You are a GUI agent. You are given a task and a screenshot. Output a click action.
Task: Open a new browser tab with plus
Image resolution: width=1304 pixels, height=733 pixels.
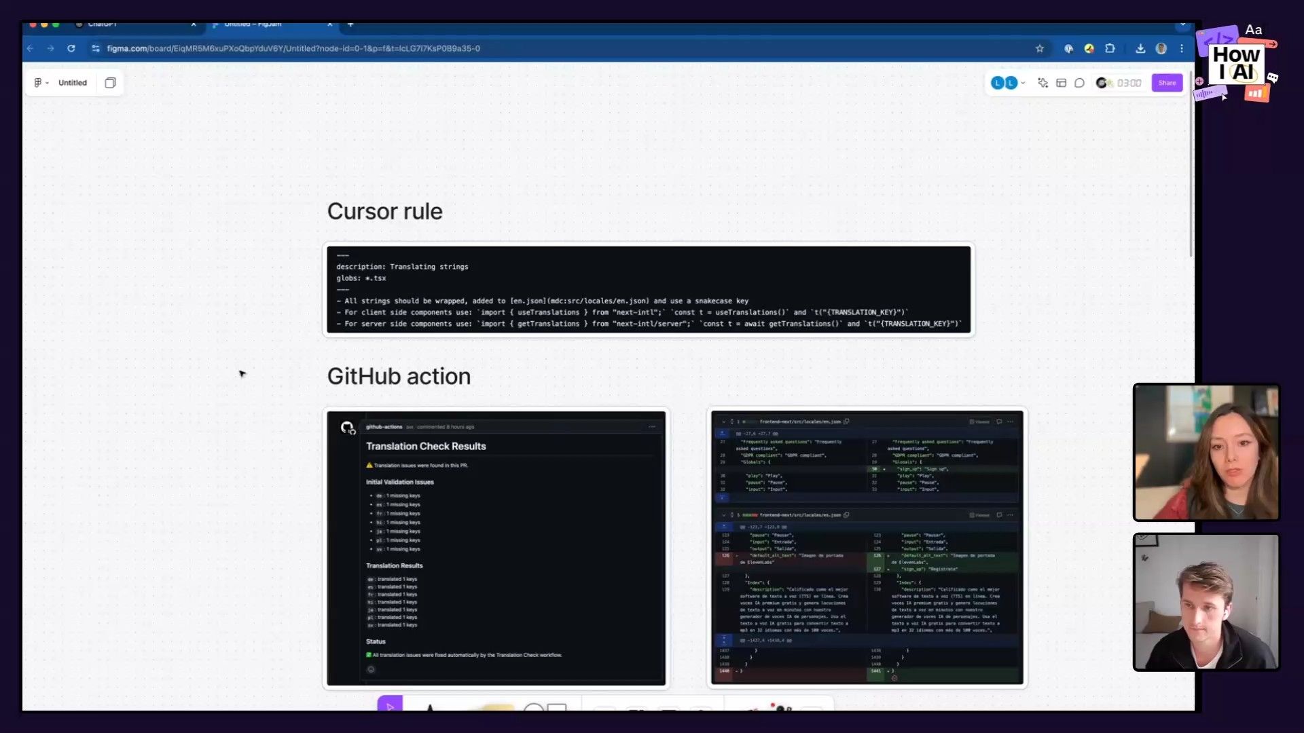(350, 25)
